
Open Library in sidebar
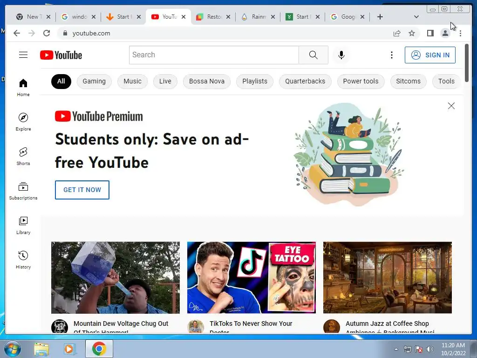click(23, 225)
